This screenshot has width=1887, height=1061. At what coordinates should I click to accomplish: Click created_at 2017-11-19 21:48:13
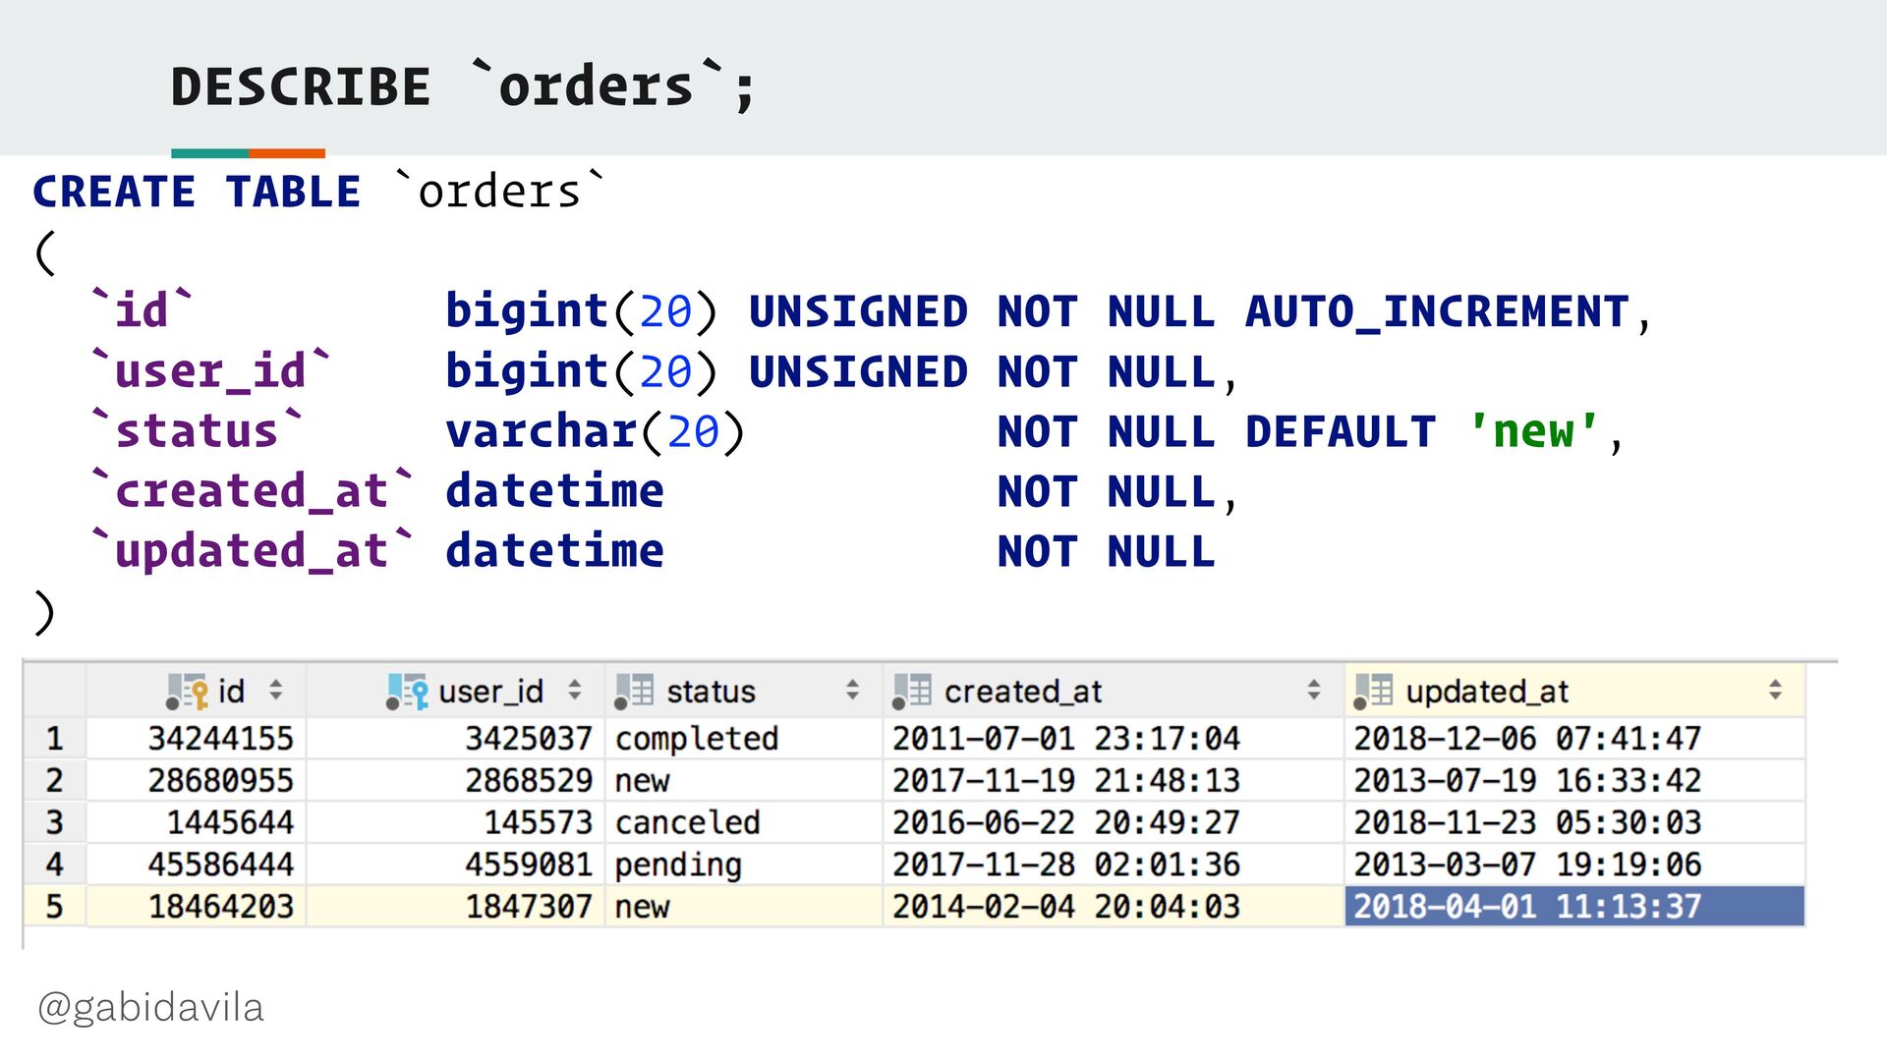pos(1114,781)
